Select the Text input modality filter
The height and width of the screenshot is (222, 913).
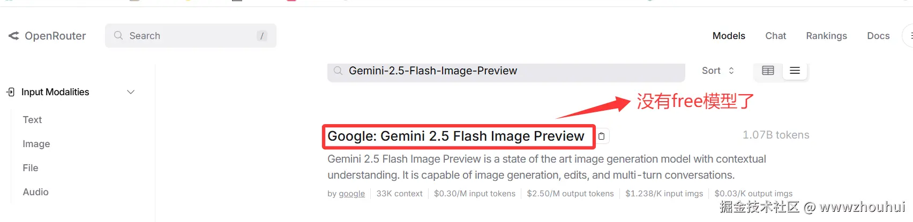pyautogui.click(x=32, y=120)
